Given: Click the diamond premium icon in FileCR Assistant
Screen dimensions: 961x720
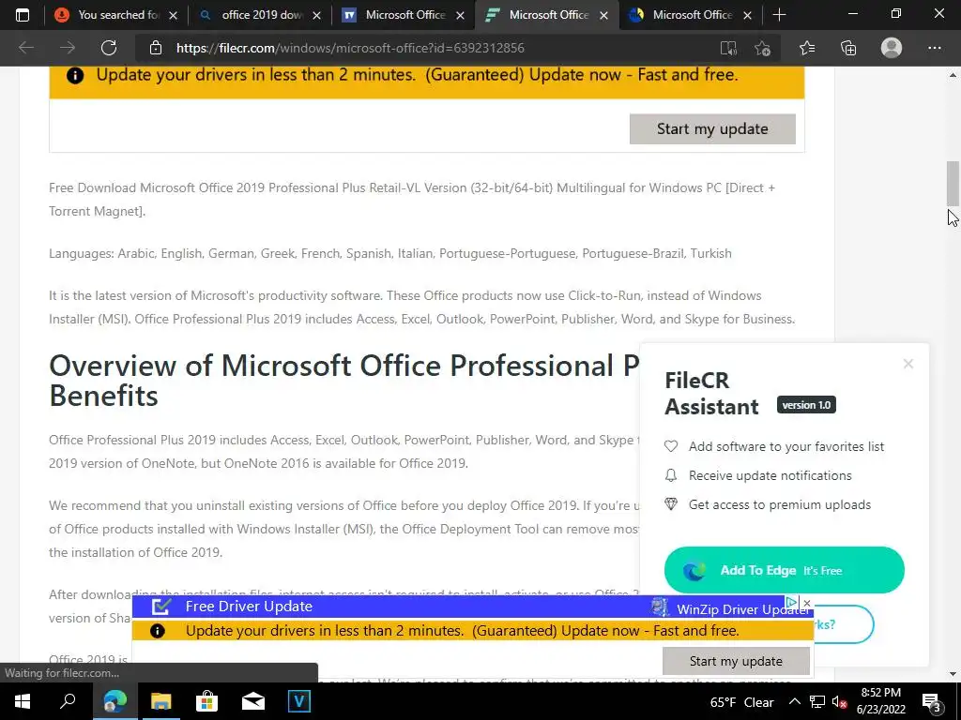Looking at the screenshot, I should click(x=671, y=504).
